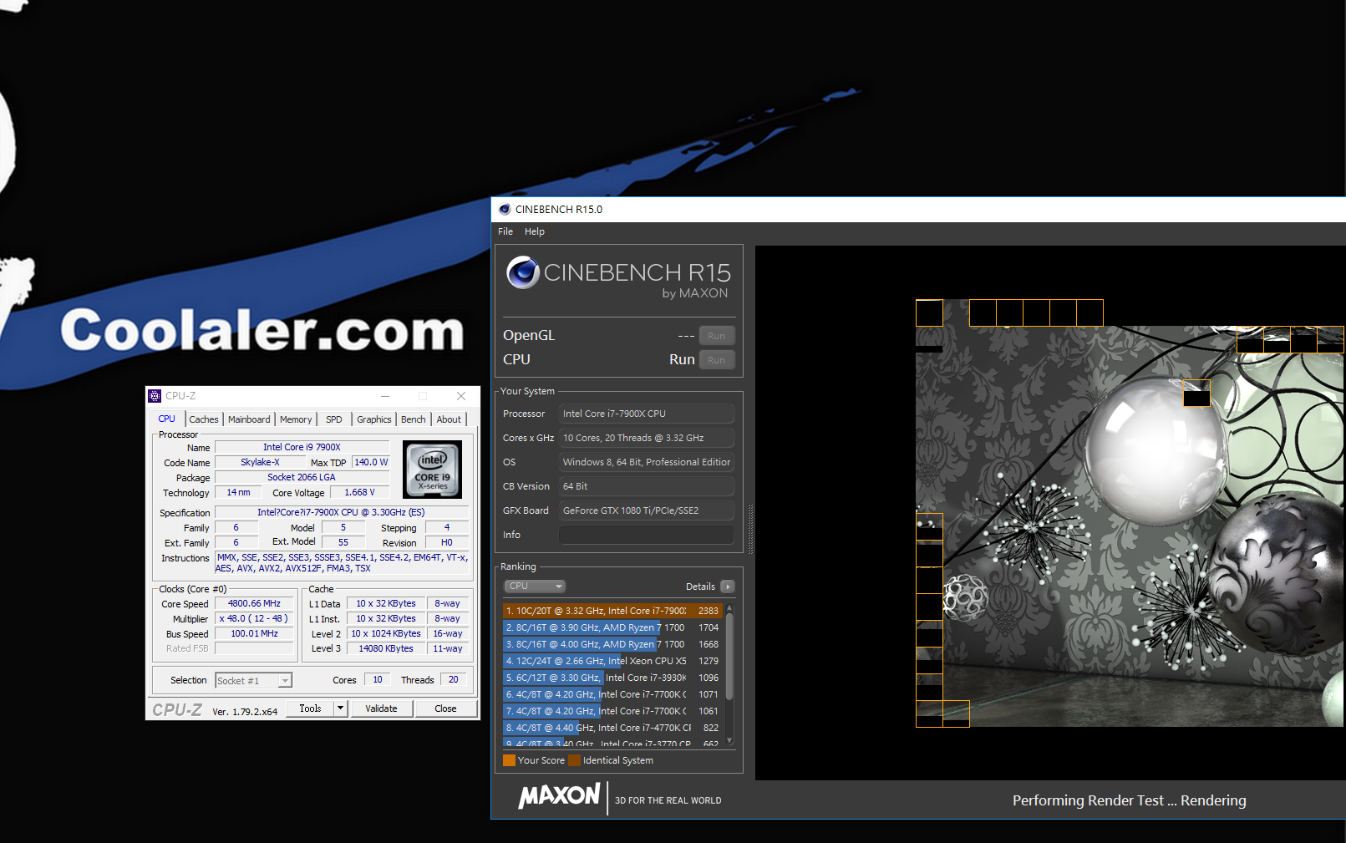Open the CPU tab in CPU-Z

tap(166, 419)
